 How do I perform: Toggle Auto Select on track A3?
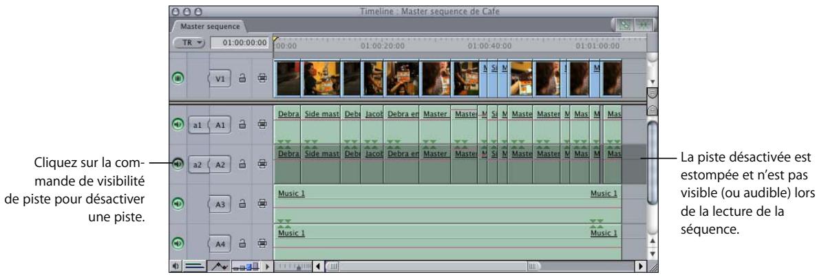point(262,204)
